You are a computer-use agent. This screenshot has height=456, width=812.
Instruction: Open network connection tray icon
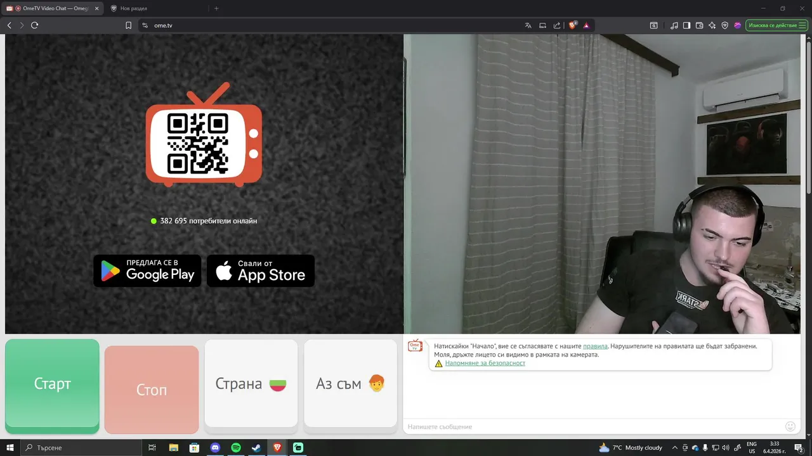pyautogui.click(x=716, y=448)
